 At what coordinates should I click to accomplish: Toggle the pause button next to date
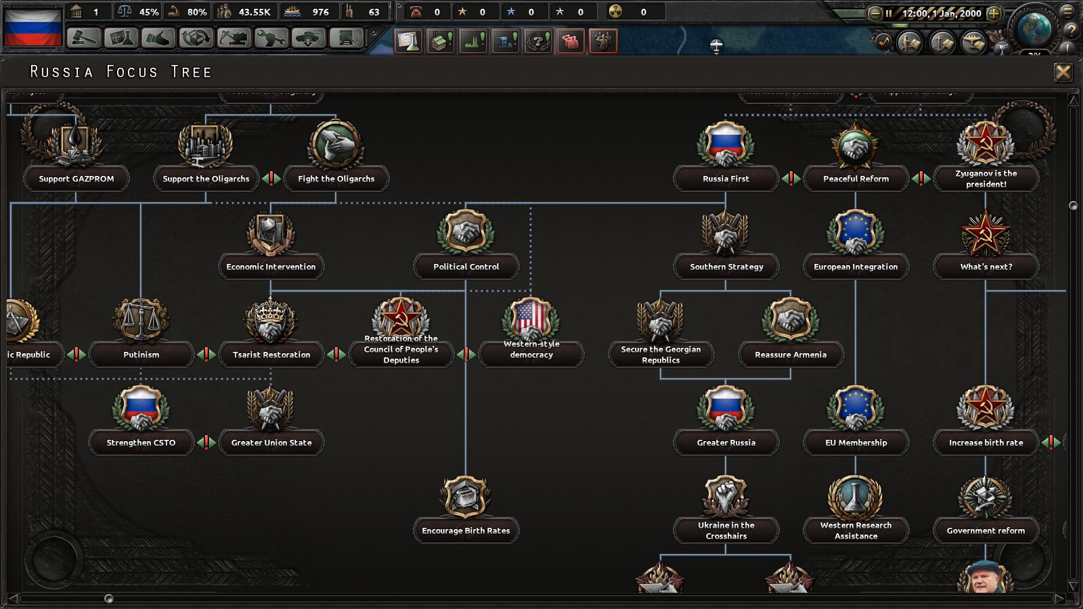click(x=889, y=13)
